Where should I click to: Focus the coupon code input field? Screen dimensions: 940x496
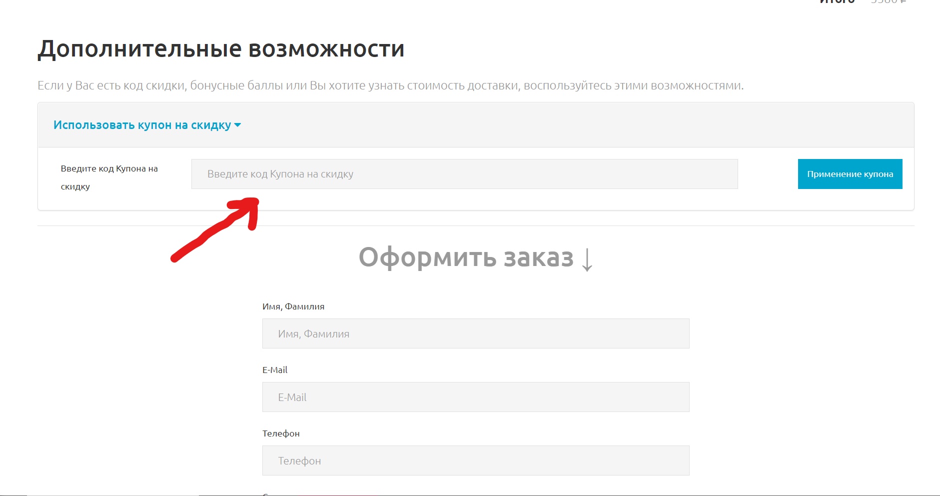click(x=464, y=174)
